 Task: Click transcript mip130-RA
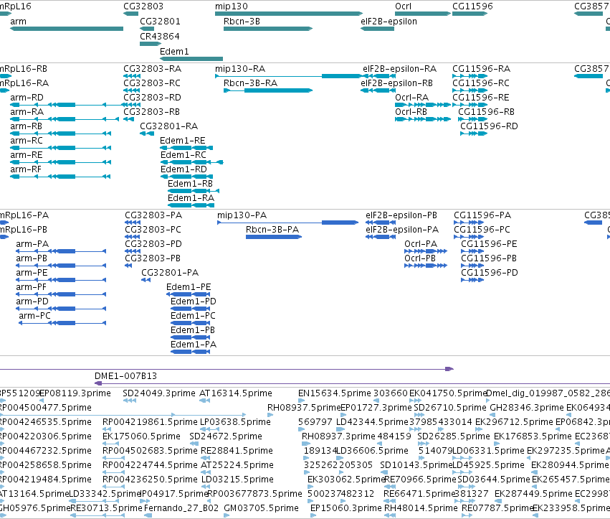[289, 76]
